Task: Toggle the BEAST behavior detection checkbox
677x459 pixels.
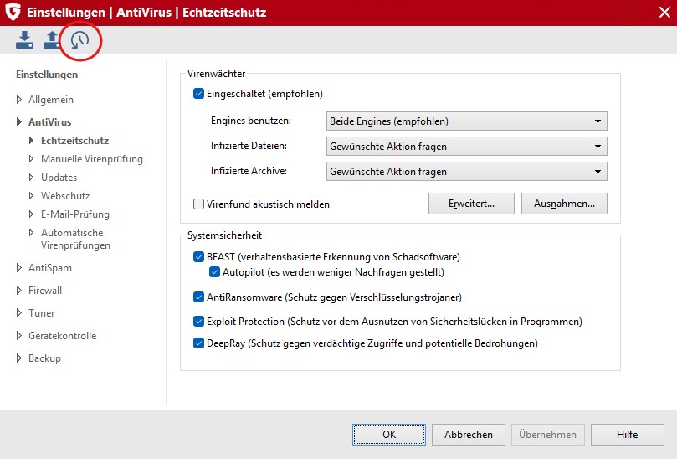Action: click(x=198, y=257)
